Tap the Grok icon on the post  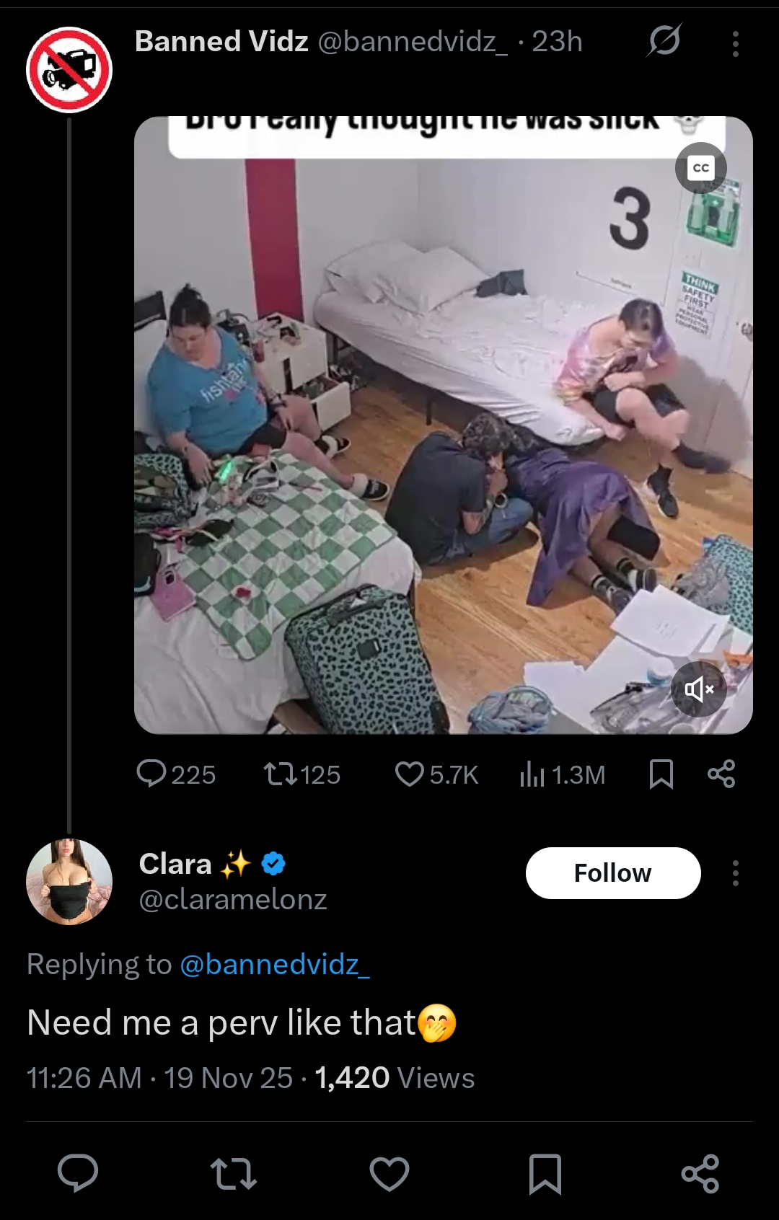tap(664, 40)
